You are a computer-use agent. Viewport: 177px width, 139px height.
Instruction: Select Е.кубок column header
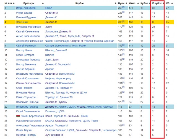pos(157,3)
